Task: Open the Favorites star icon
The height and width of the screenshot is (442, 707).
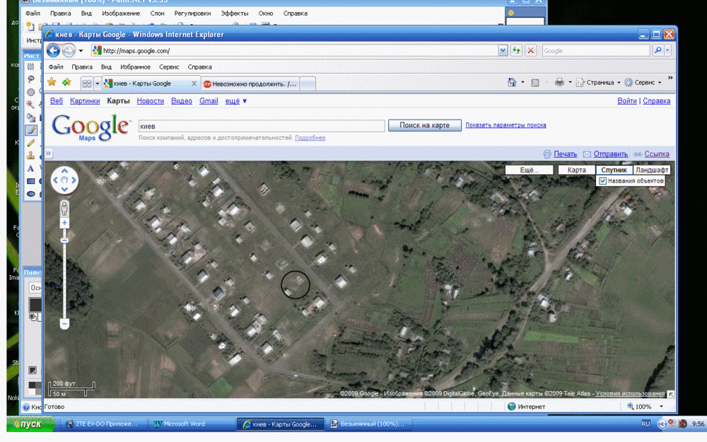Action: [52, 83]
